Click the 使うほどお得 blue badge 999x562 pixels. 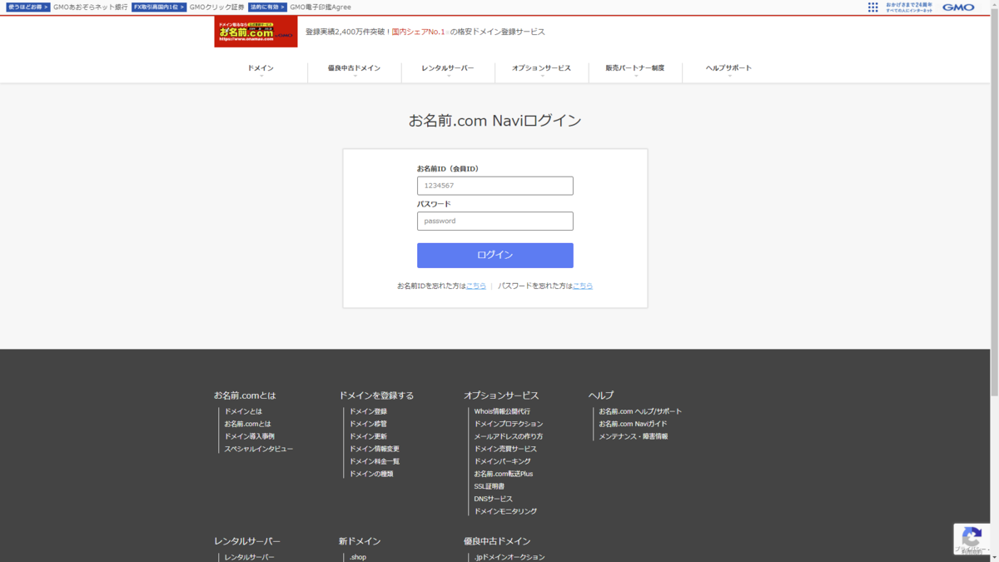pos(28,7)
